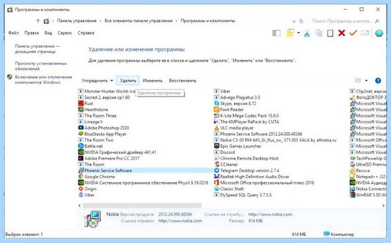Screen dimensions: 391x243
Task: Select Lineage II entry
Action: (x=93, y=122)
